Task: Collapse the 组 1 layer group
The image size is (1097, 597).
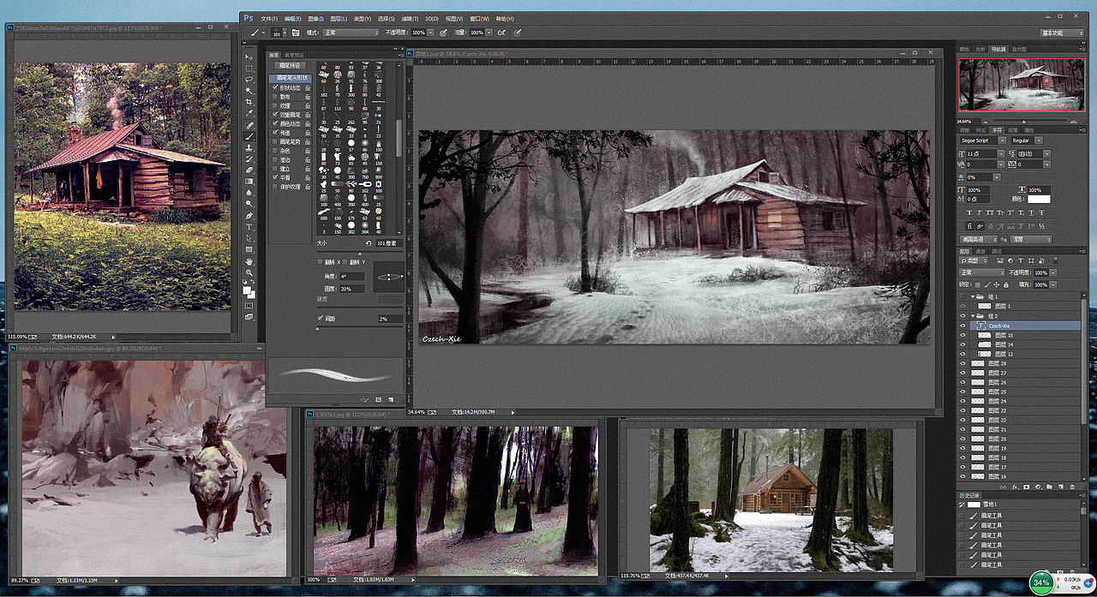Action: (973, 296)
